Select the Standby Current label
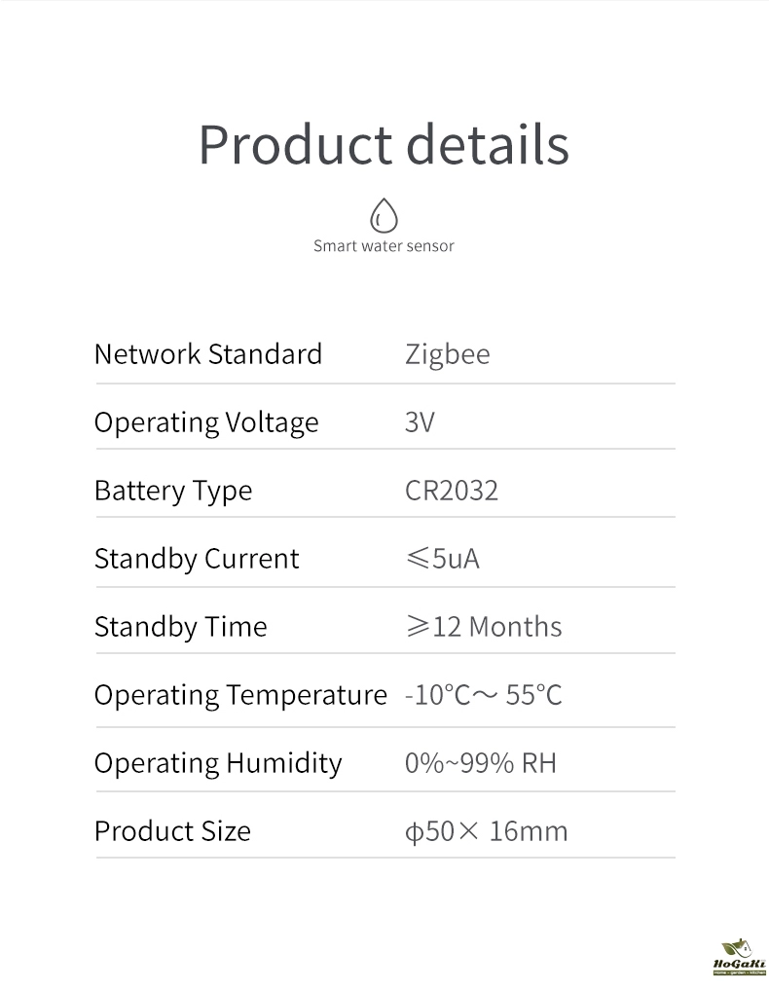This screenshot has height=989, width=769. 197,559
